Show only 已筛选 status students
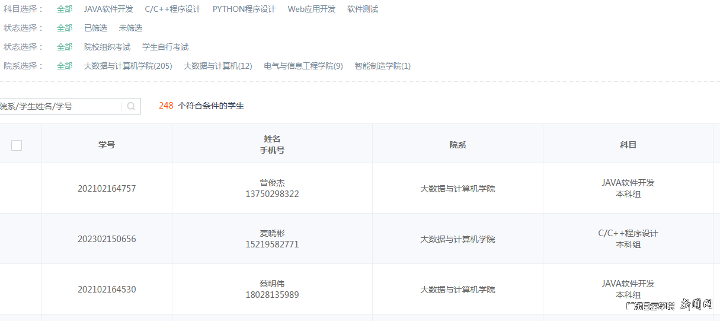Viewport: 720px width, 321px height. pyautogui.click(x=95, y=28)
